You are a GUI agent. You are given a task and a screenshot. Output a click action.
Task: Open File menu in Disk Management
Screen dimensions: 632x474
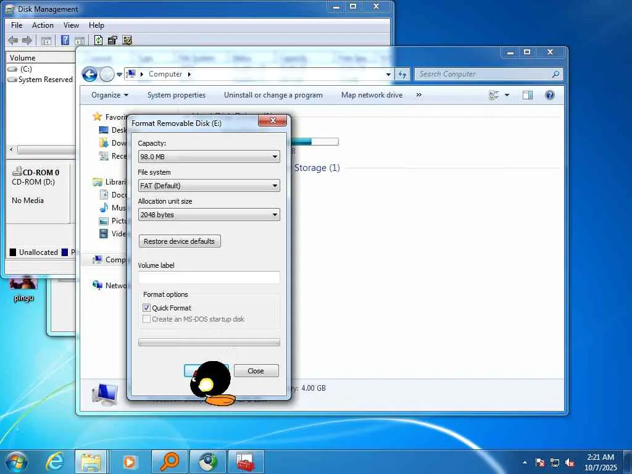pyautogui.click(x=17, y=25)
